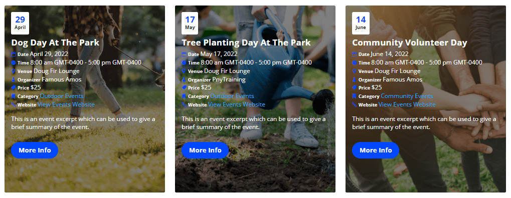This screenshot has height=198, width=511.
Task: Select the 14 June date badge
Action: click(361, 23)
